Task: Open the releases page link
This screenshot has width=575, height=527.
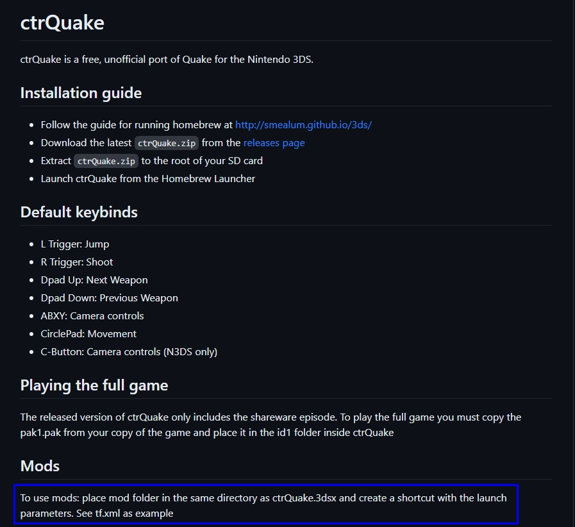Action: point(274,143)
